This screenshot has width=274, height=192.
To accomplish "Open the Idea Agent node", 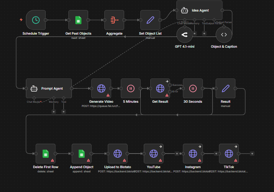I will point(199,10).
